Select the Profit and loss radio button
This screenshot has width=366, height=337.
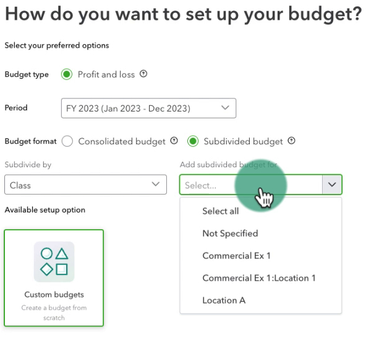click(67, 74)
